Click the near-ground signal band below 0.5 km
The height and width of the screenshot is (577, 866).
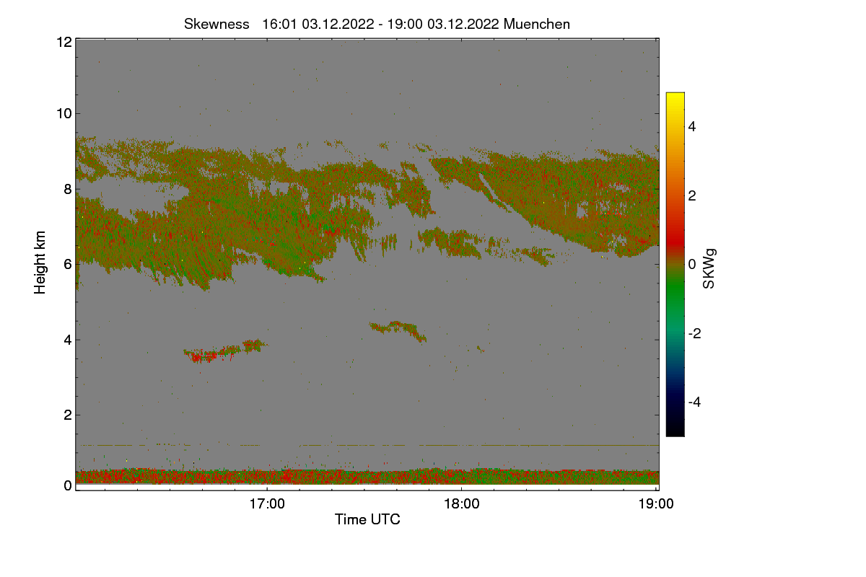point(367,477)
